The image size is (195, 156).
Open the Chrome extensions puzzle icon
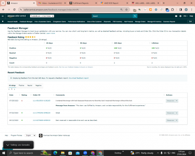[172, 10]
